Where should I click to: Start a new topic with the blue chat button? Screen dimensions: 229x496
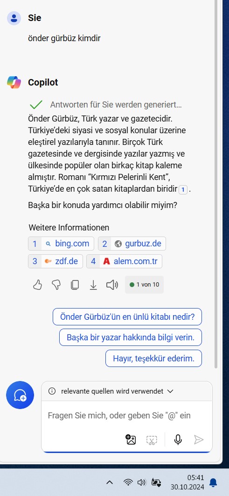click(x=20, y=395)
